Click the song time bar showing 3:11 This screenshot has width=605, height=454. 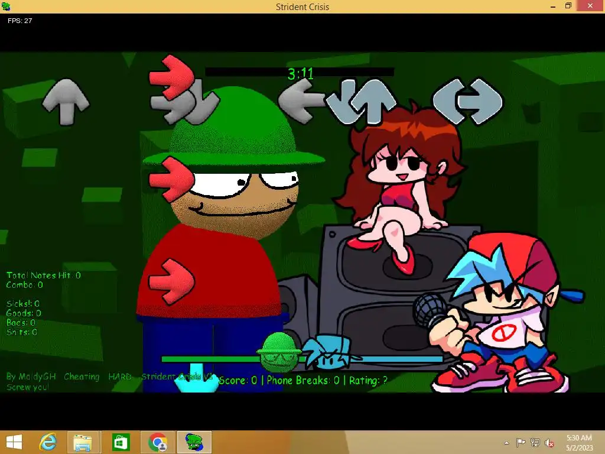300,72
